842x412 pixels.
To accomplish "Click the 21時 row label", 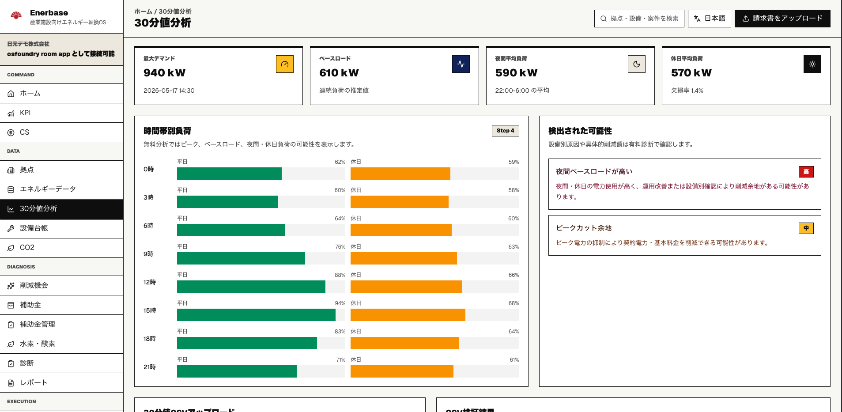I will (x=150, y=367).
